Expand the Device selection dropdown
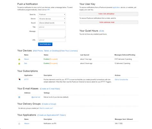The width and height of the screenshot is (152, 129). click(52, 19)
